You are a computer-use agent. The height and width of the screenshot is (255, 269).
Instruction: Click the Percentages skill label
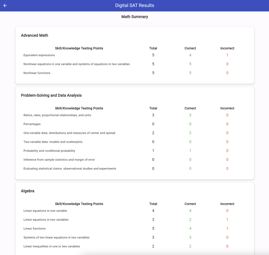tap(32, 124)
